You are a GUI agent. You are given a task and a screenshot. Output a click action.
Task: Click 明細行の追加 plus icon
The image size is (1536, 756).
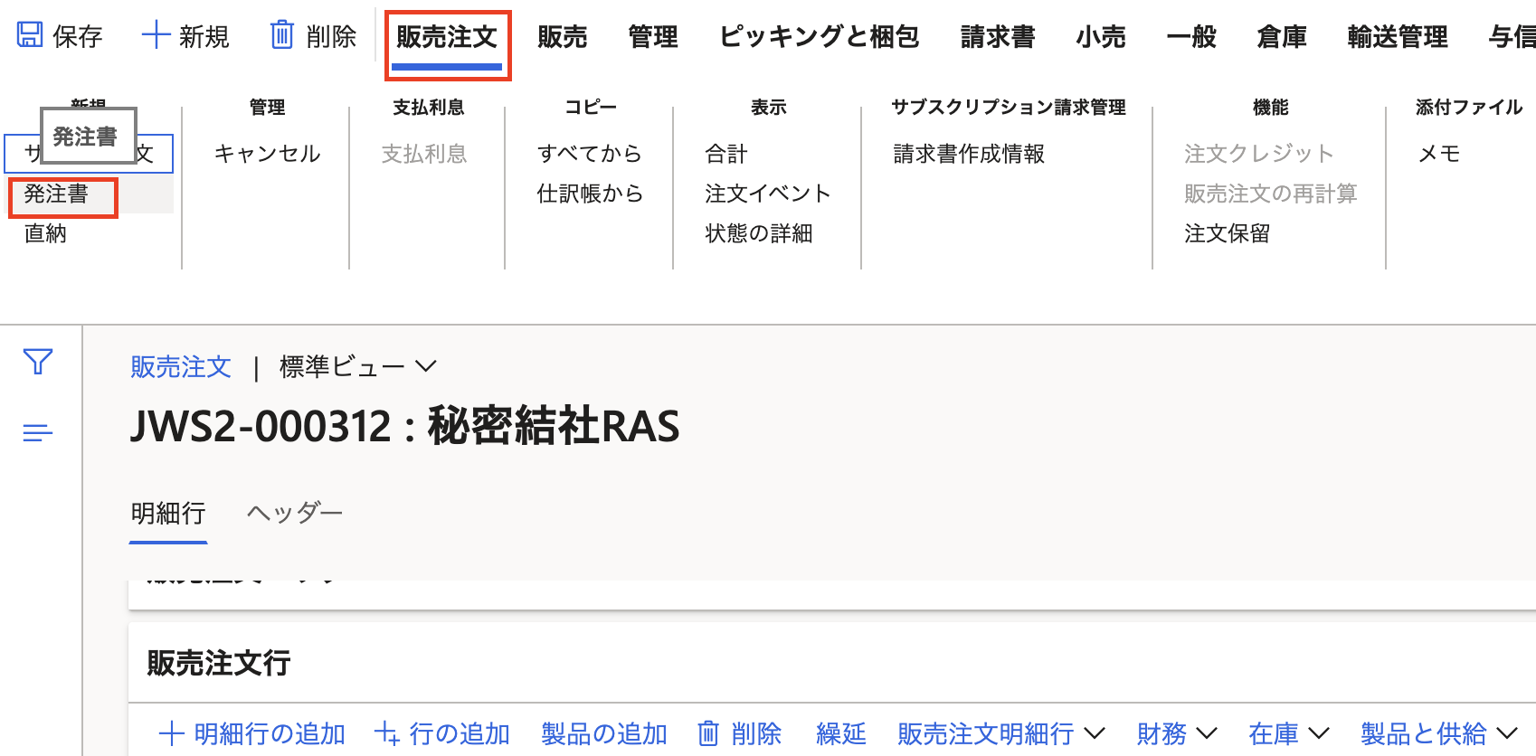tap(171, 733)
